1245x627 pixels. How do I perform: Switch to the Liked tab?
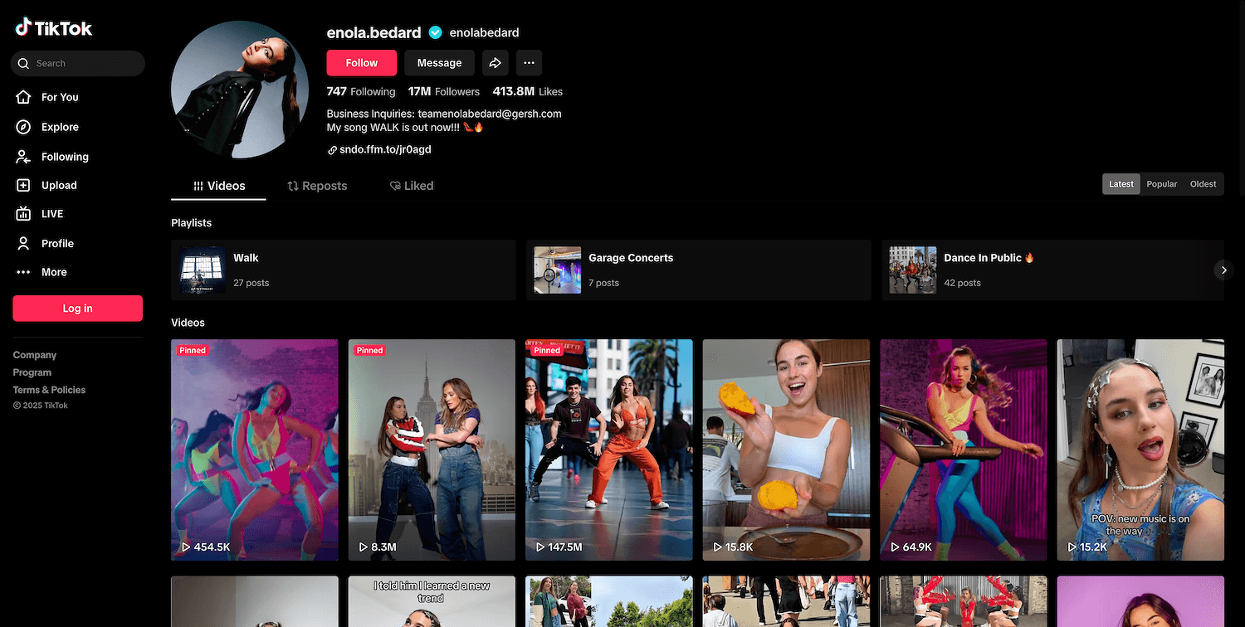(412, 186)
